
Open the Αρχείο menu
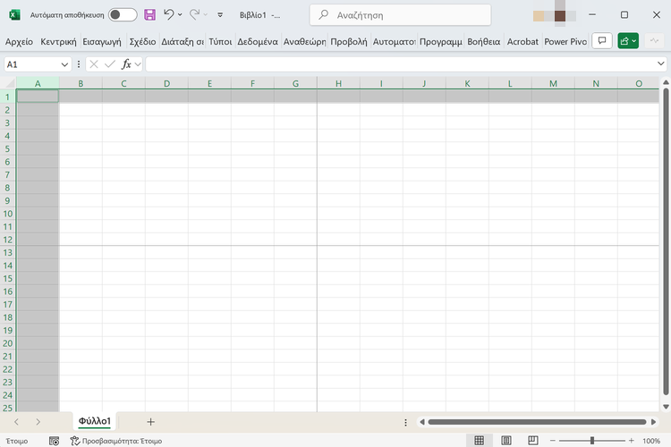click(20, 41)
